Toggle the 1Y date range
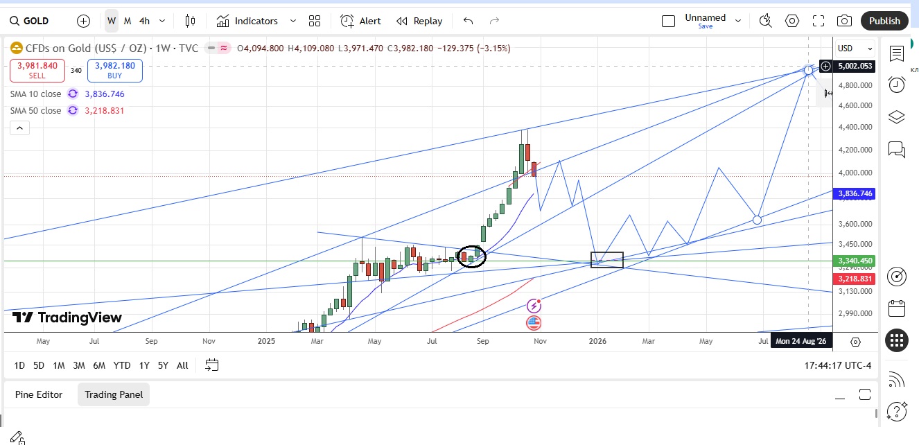The height and width of the screenshot is (445, 919). [x=144, y=365]
